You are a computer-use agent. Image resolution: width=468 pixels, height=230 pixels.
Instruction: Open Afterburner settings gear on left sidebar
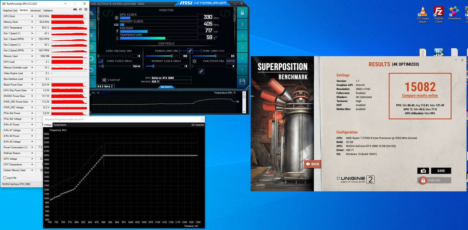point(91,58)
